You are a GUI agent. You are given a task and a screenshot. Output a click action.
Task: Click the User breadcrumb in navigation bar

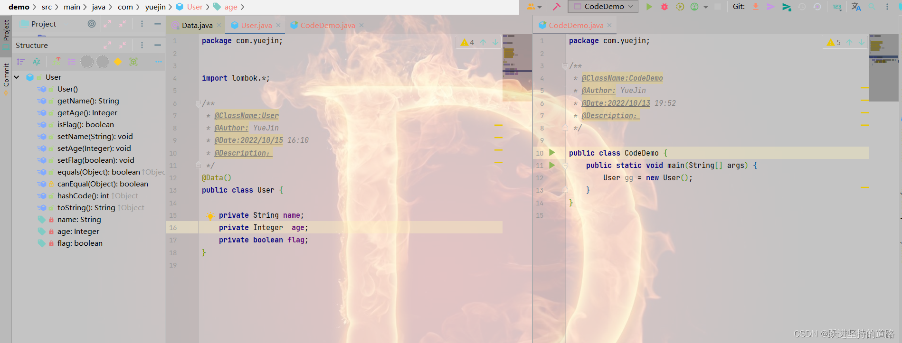190,7
